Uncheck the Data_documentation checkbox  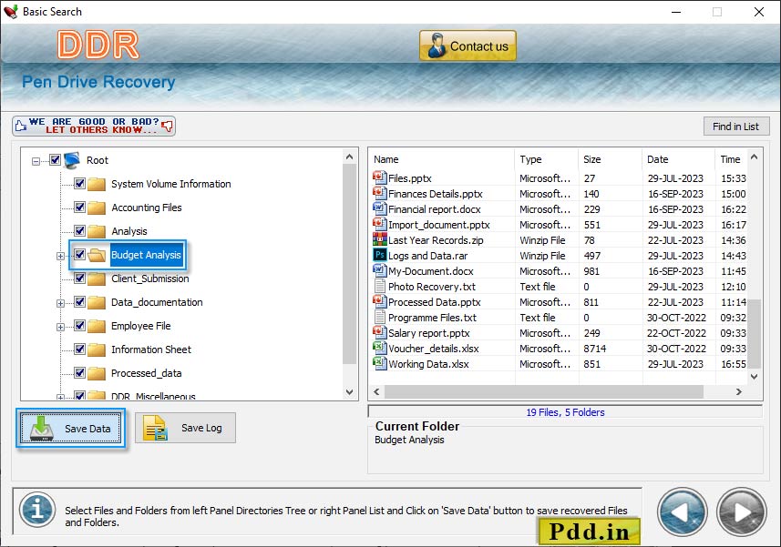(79, 301)
